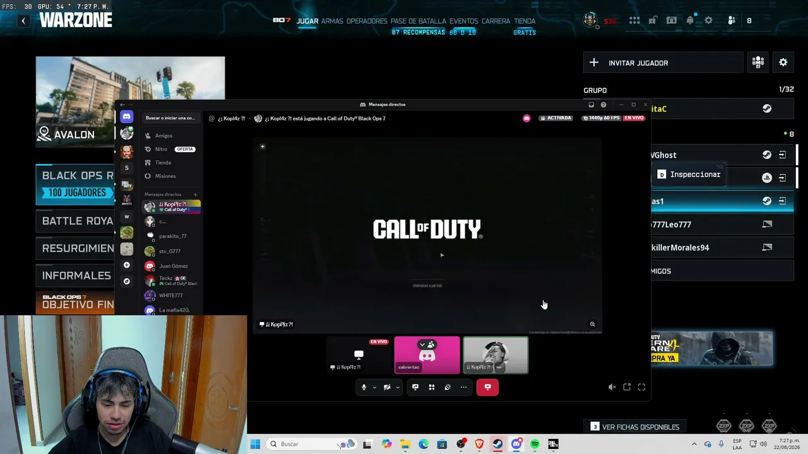Enter fullscreen in the Discord call
808x454 pixels.
pos(641,387)
